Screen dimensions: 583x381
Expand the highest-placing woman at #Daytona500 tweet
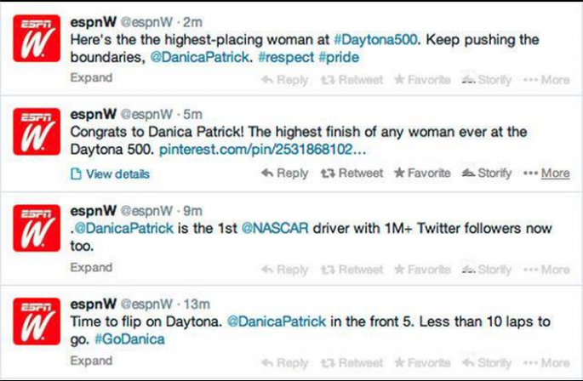click(x=91, y=78)
